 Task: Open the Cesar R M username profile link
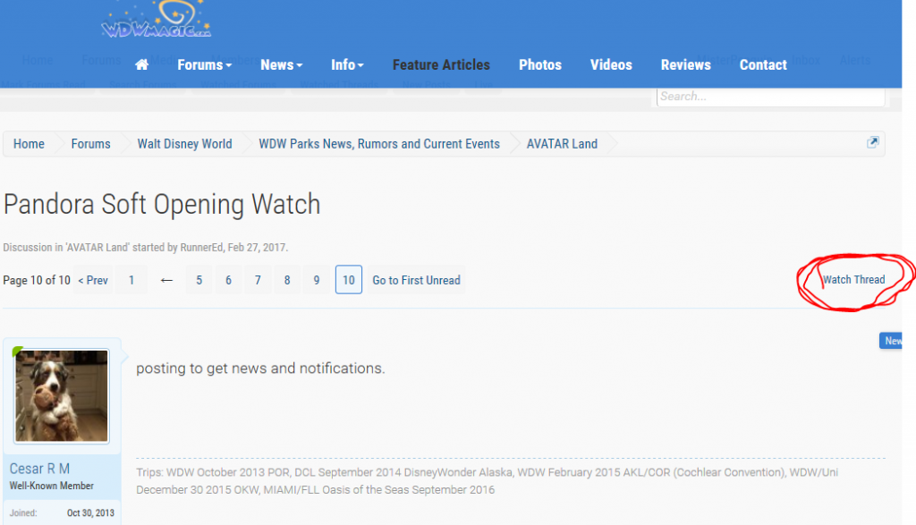pos(39,469)
